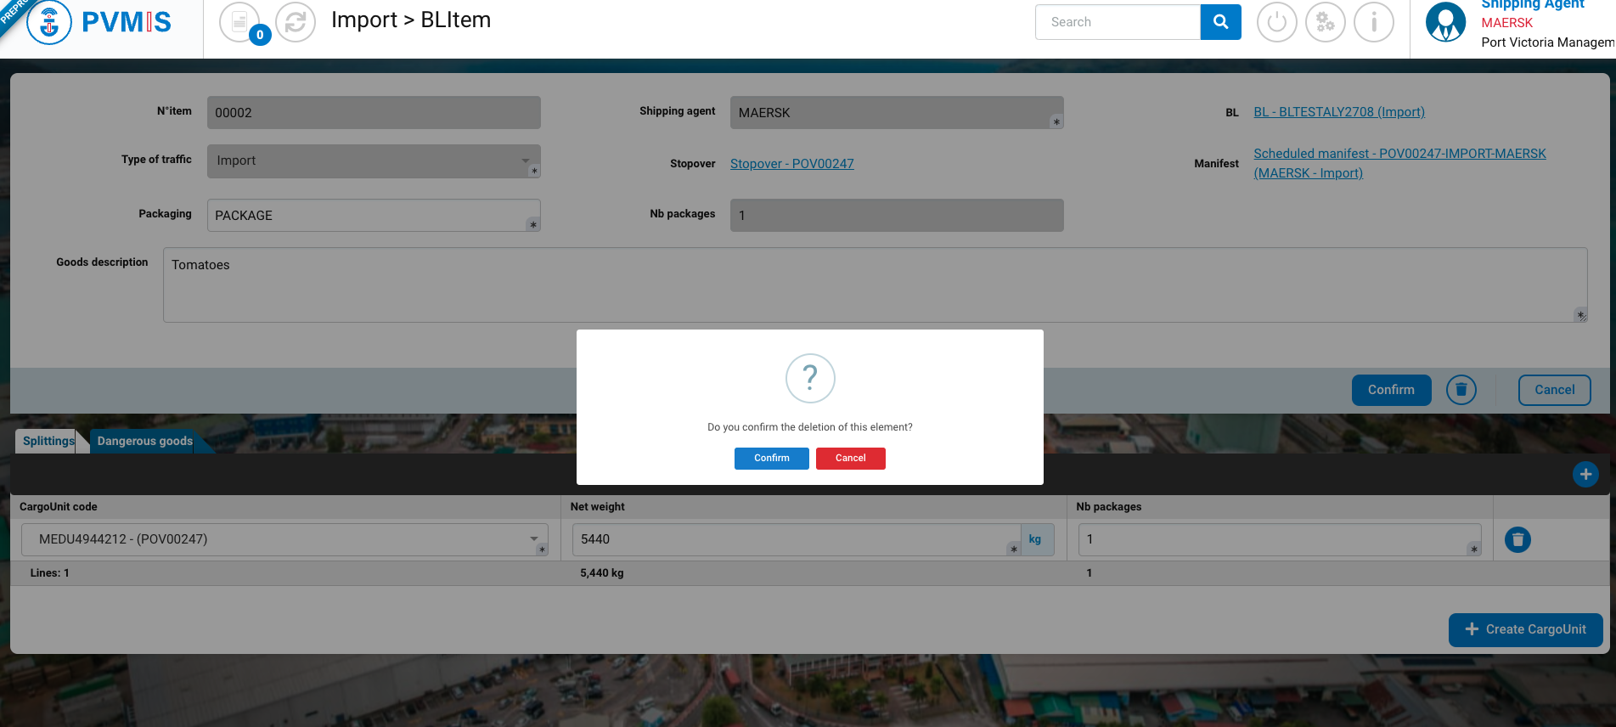This screenshot has height=727, width=1616.
Task: Click the magnifier search button
Action: (x=1220, y=22)
